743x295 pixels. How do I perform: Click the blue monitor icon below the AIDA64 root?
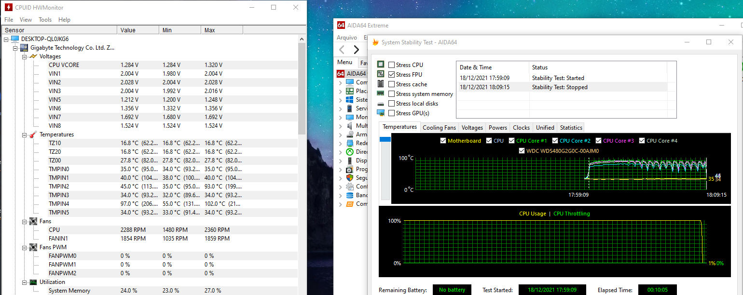click(350, 82)
